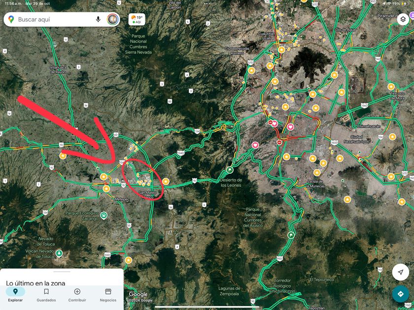Switch to the Explorar tab

[x=15, y=294]
